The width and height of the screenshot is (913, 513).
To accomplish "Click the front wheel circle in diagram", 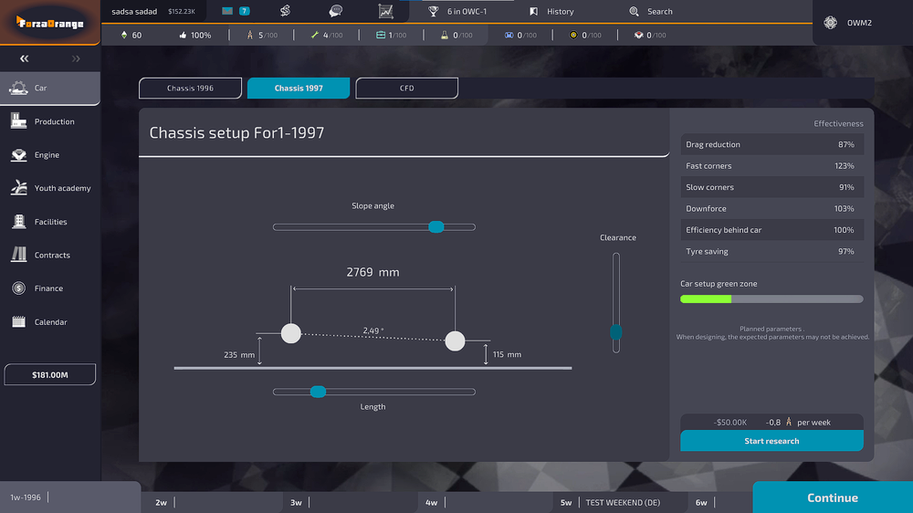I will coord(455,340).
